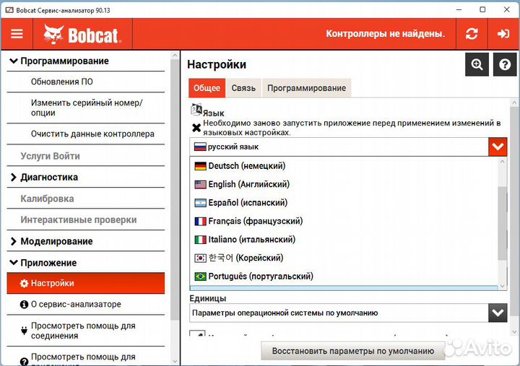
Task: Open Очистить данные контроллера
Action: point(85,134)
